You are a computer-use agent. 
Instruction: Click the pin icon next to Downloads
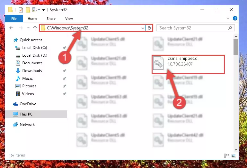coord(64,71)
